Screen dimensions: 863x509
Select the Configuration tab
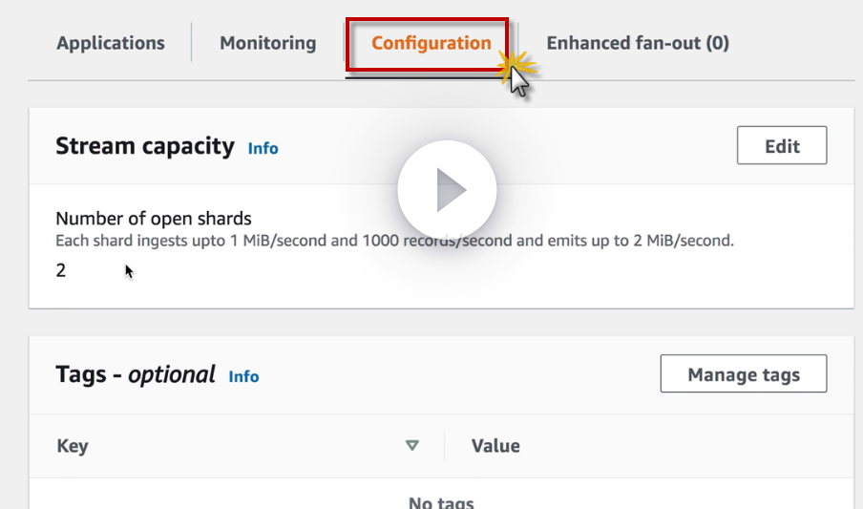431,43
